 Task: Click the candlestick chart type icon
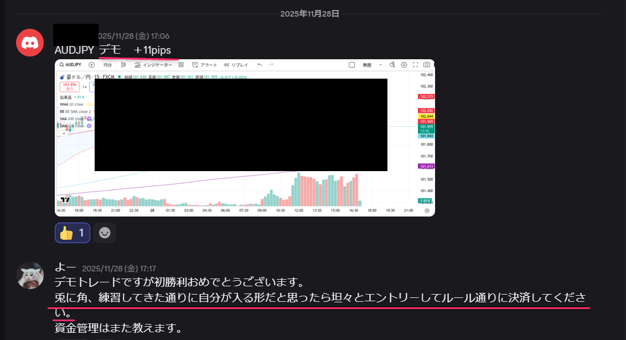(x=123, y=65)
